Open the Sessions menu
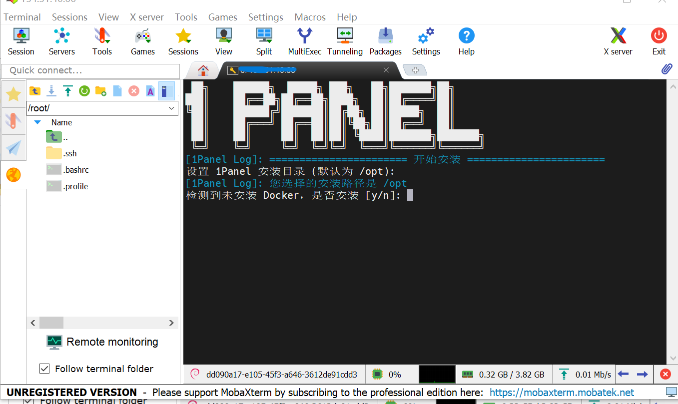Viewport: 678px width, 404px height. tap(69, 17)
